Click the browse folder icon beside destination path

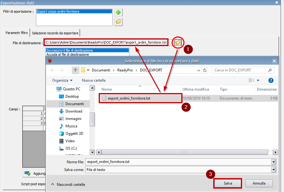(178, 43)
